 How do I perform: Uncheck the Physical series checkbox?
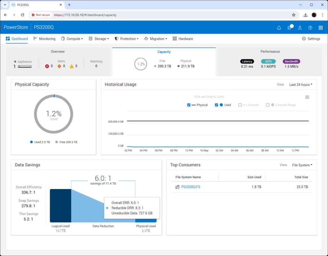(x=189, y=105)
